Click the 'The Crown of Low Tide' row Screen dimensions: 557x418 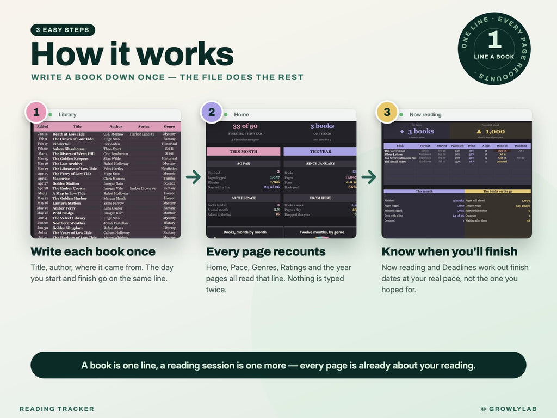pyautogui.click(x=107, y=139)
